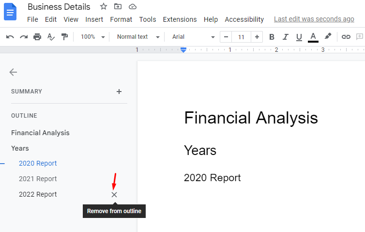The image size is (365, 232).
Task: Insert a link with chain icon
Action: coord(346,37)
